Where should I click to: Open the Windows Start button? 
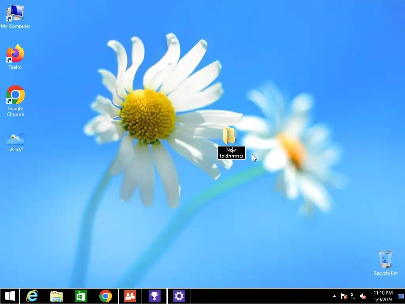(x=10, y=296)
